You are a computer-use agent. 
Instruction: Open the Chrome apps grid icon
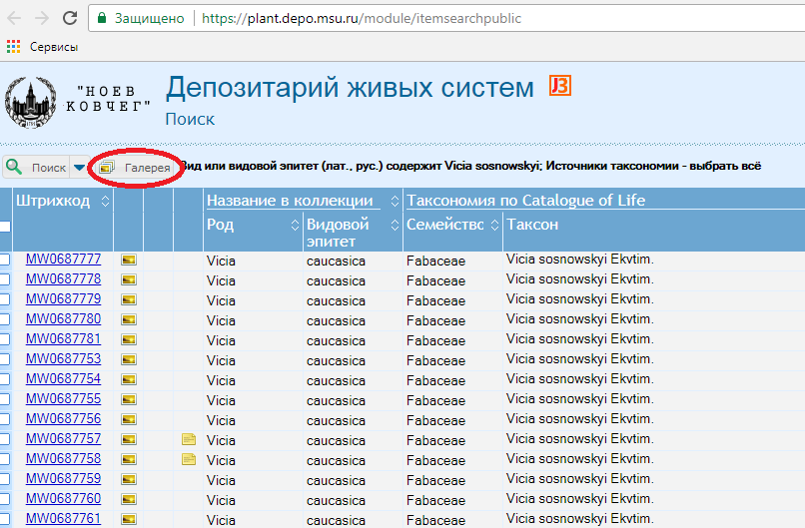coord(13,47)
